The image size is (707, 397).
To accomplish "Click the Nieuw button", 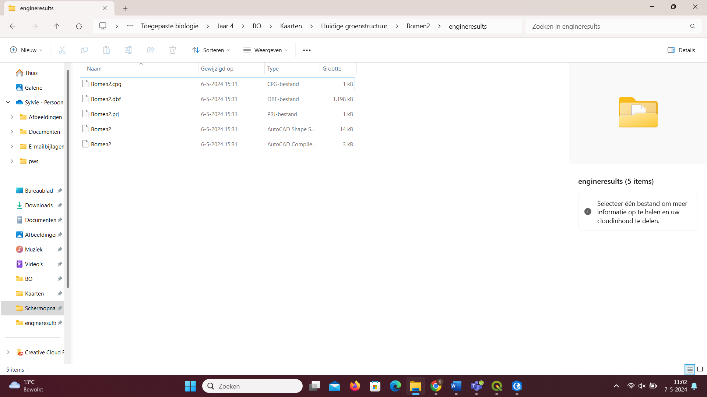I will click(26, 50).
